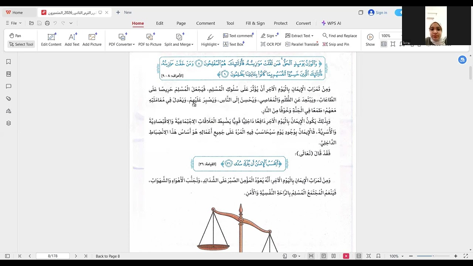This screenshot has height=266, width=473.
Task: Switch to two-page view mode
Action: click(334, 256)
